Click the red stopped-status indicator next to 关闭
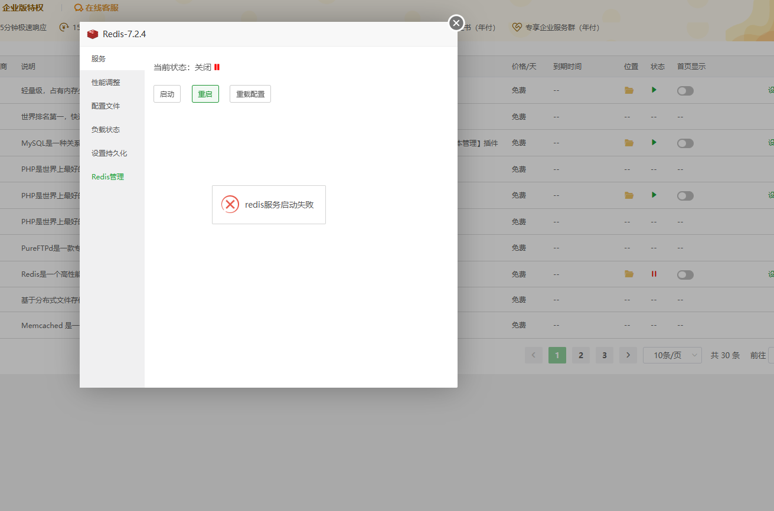 [217, 67]
